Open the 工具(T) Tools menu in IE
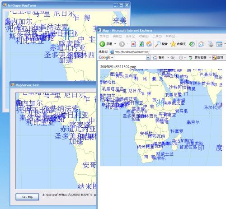The width and height of the screenshot is (226, 209). tap(157, 36)
